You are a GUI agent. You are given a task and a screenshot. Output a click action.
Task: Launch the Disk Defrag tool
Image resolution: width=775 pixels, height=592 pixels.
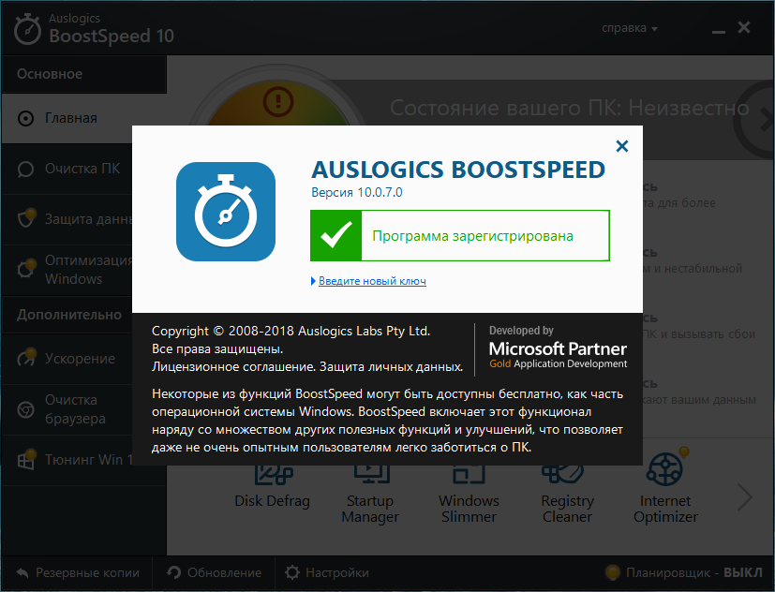[273, 487]
